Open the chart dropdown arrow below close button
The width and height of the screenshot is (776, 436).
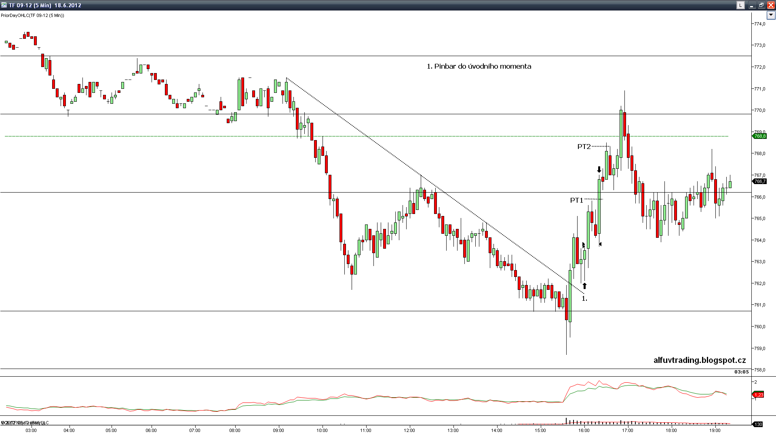click(771, 15)
